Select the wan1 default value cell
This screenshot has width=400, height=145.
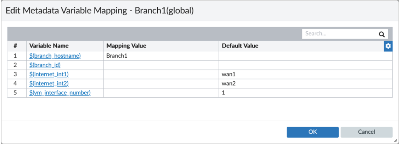[x=305, y=74]
